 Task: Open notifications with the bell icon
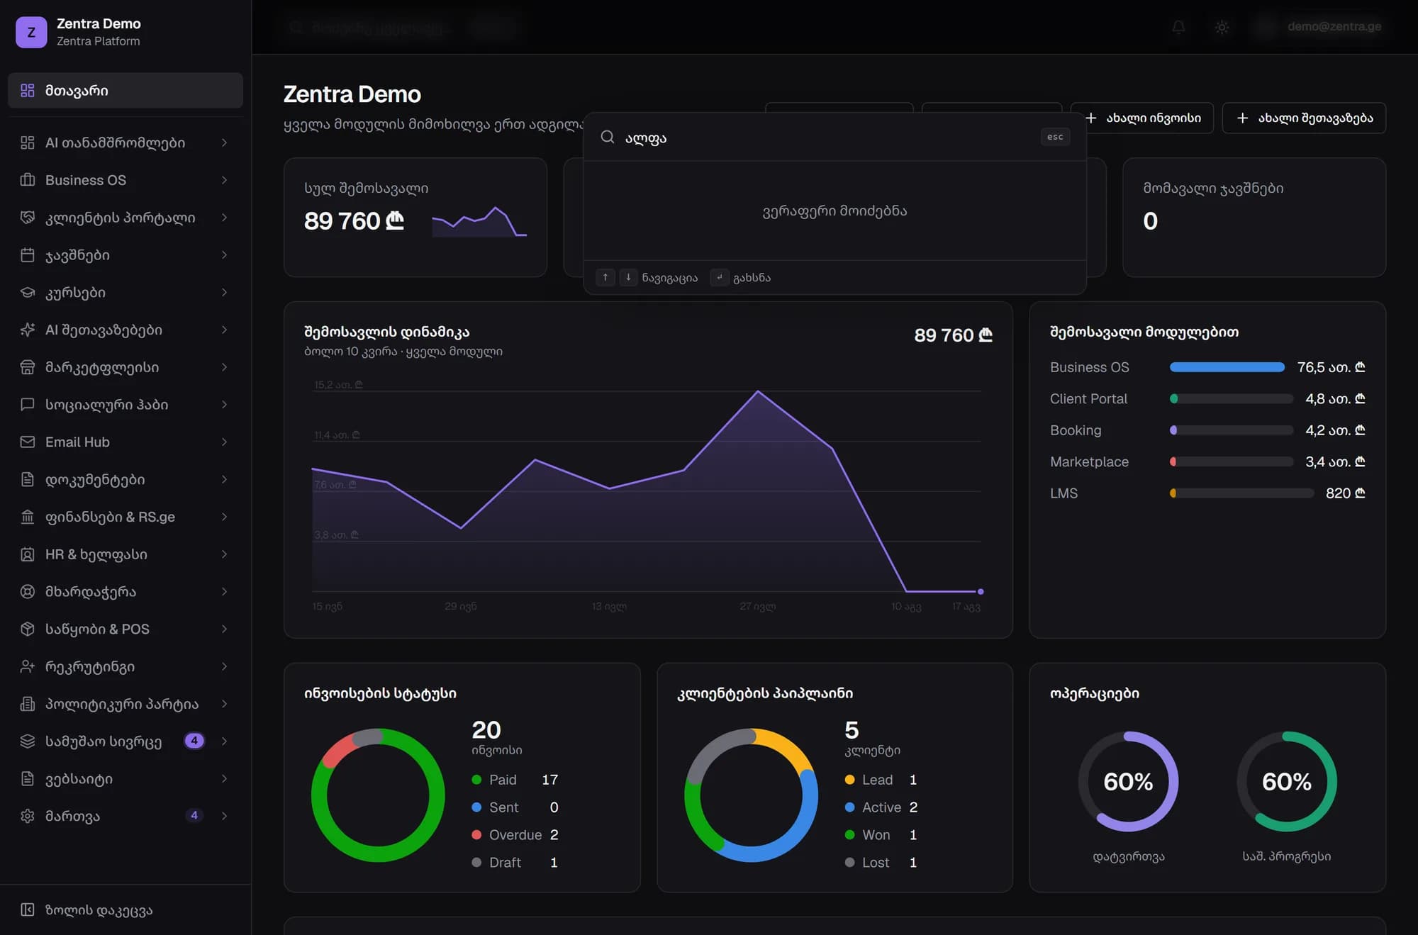(x=1178, y=27)
